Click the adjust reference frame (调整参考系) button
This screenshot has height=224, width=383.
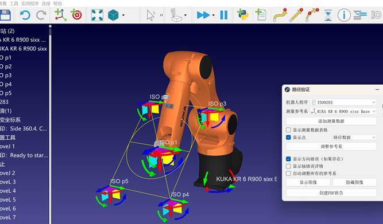point(331,147)
